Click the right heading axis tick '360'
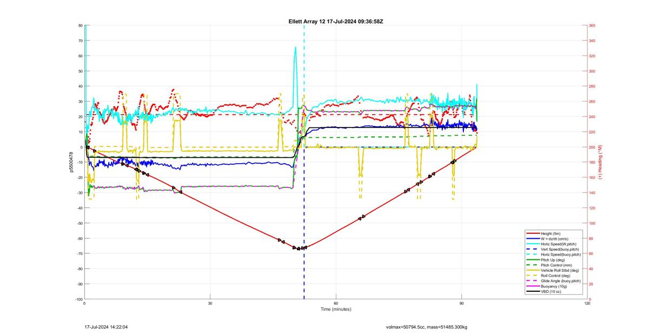This screenshot has width=649, height=336. pos(592,25)
